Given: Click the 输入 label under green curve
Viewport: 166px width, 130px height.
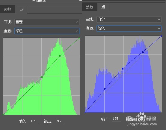Looking at the screenshot, I should tap(23, 121).
